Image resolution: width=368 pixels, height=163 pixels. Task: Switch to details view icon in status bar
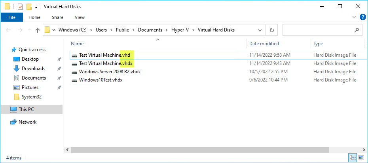(353, 157)
